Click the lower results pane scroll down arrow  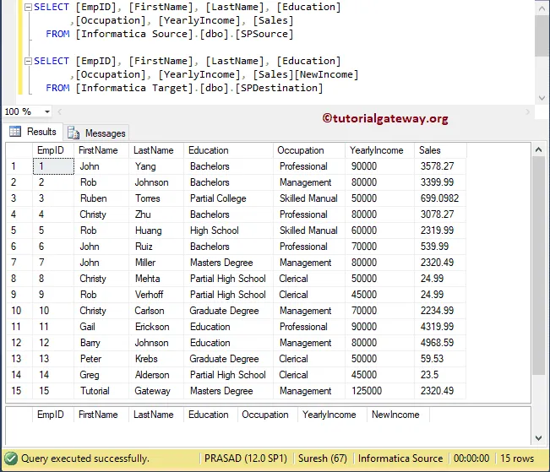538,437
